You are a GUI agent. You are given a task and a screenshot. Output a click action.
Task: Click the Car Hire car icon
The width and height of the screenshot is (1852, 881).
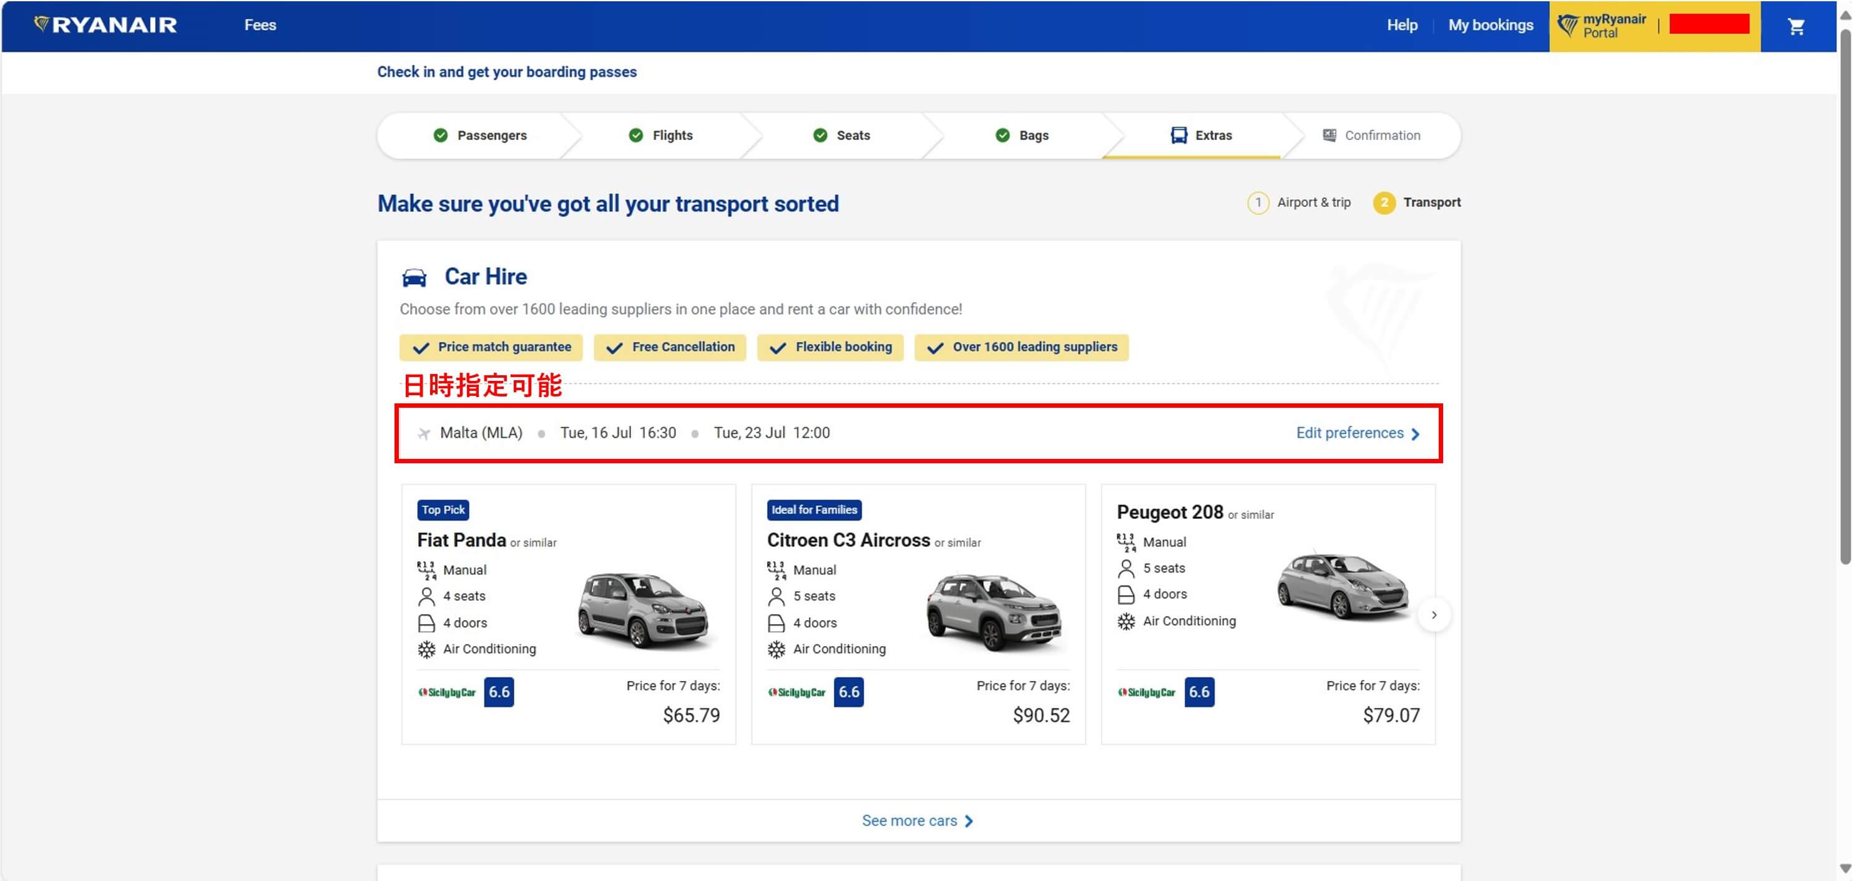click(x=414, y=278)
